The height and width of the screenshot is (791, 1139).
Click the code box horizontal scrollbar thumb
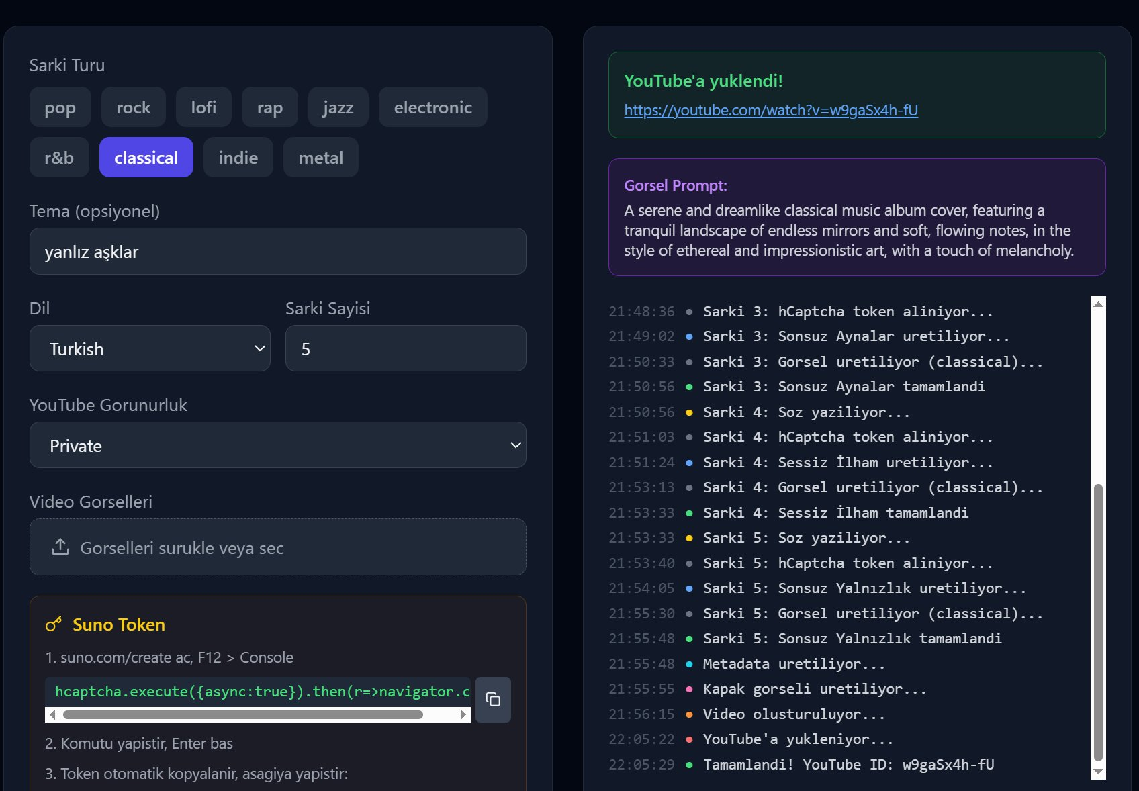pos(243,714)
